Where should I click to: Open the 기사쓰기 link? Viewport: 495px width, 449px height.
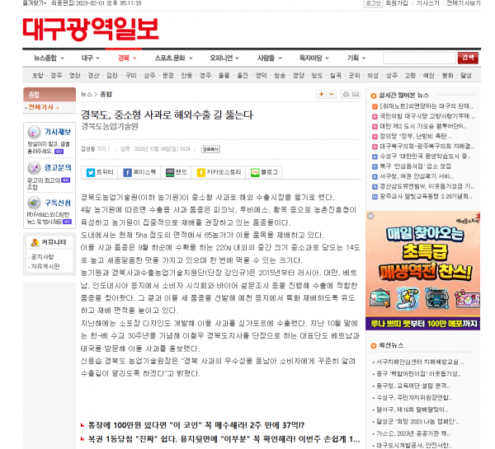427,3
